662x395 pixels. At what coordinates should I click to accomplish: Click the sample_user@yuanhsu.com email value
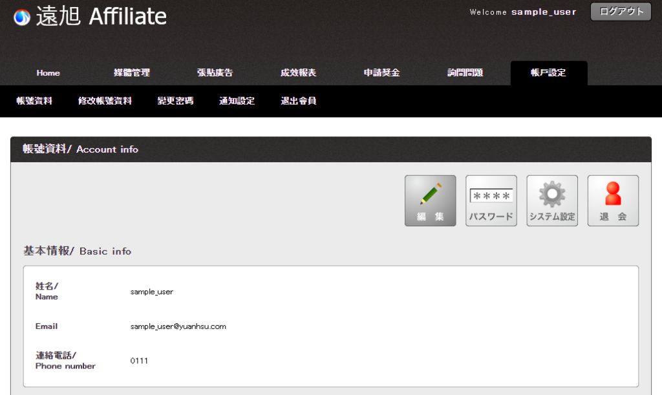[x=178, y=326]
